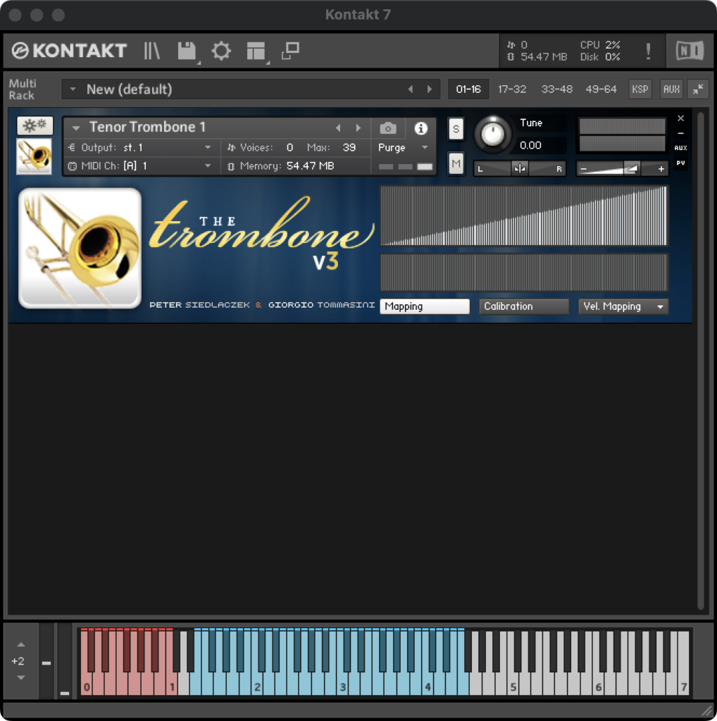
Task: Click the Mapping button
Action: (425, 306)
